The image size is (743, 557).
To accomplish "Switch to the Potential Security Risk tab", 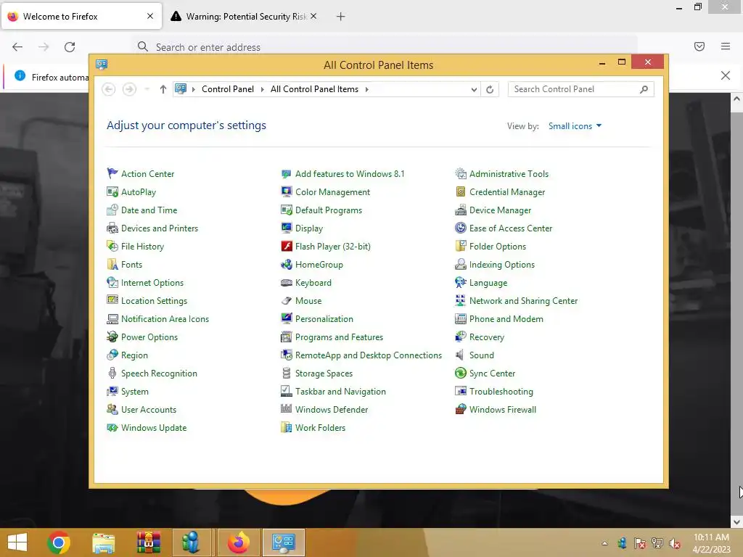I will [x=244, y=17].
